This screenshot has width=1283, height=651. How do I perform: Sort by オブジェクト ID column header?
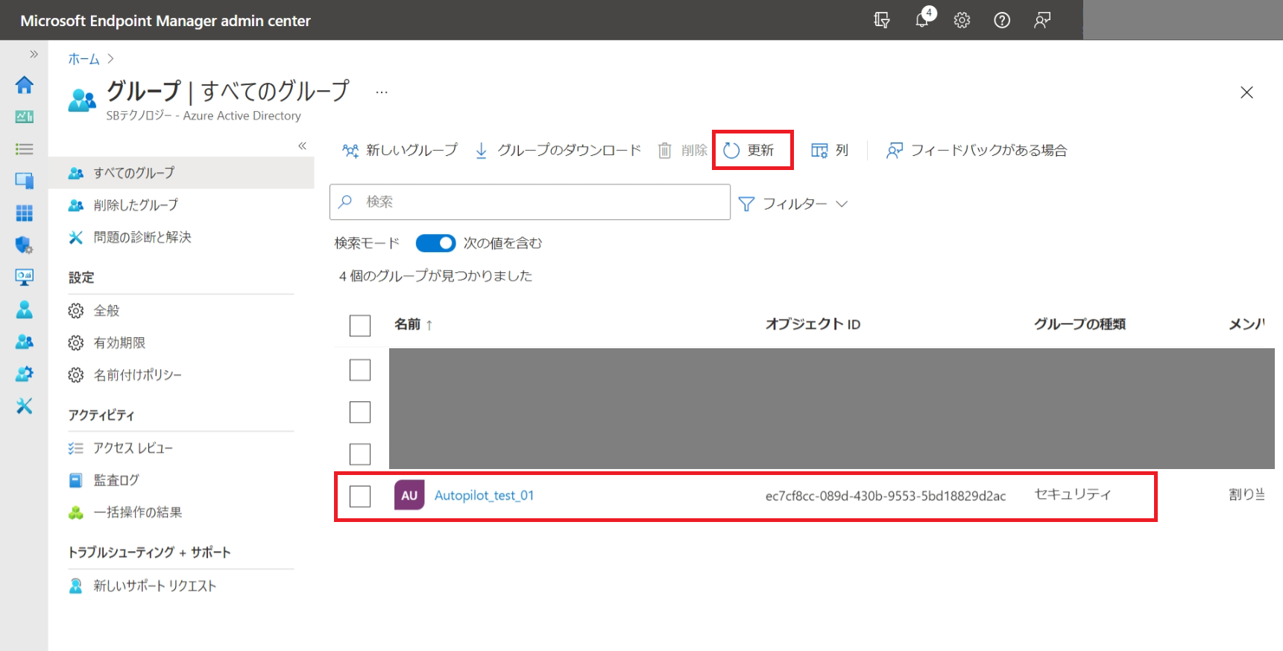pos(813,324)
